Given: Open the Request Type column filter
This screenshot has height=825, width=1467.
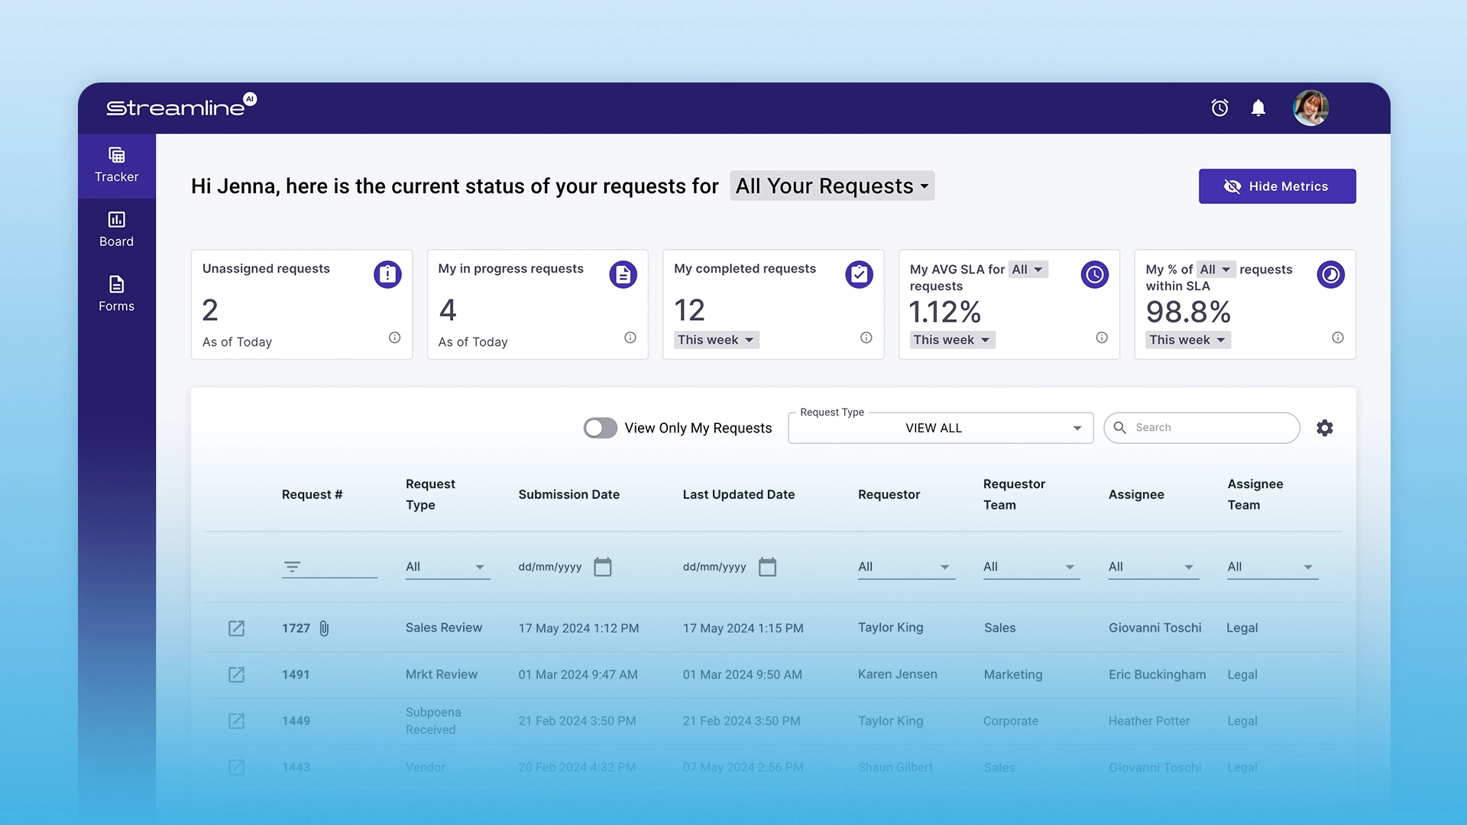Looking at the screenshot, I should coord(447,567).
